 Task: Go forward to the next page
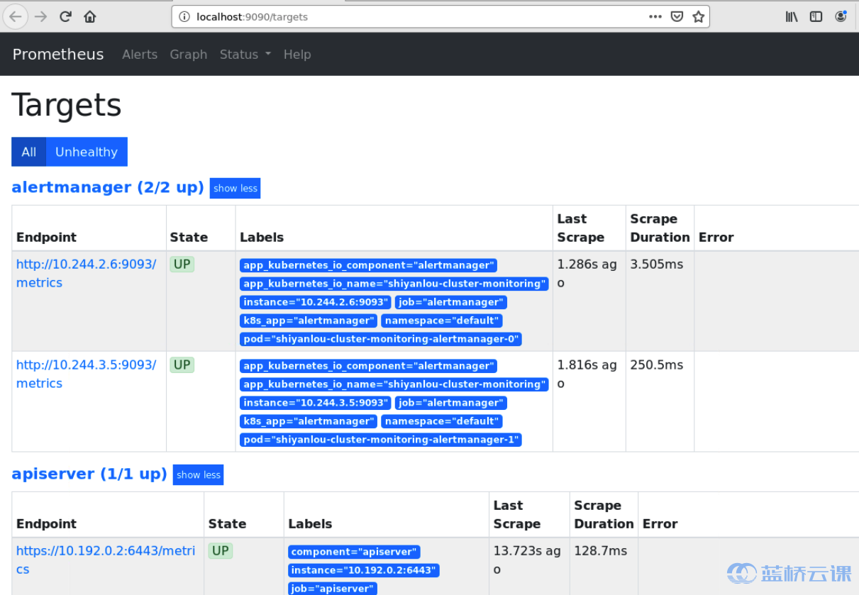(x=41, y=16)
